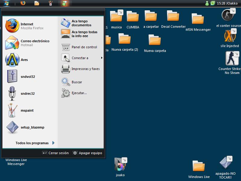Click the Firefox icon in the top taskbar

(x=23, y=3)
